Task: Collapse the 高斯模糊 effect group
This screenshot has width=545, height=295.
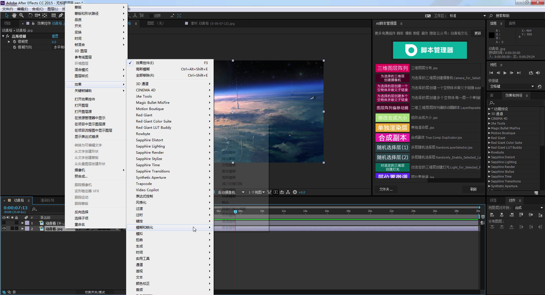Action: pyautogui.click(x=3, y=36)
